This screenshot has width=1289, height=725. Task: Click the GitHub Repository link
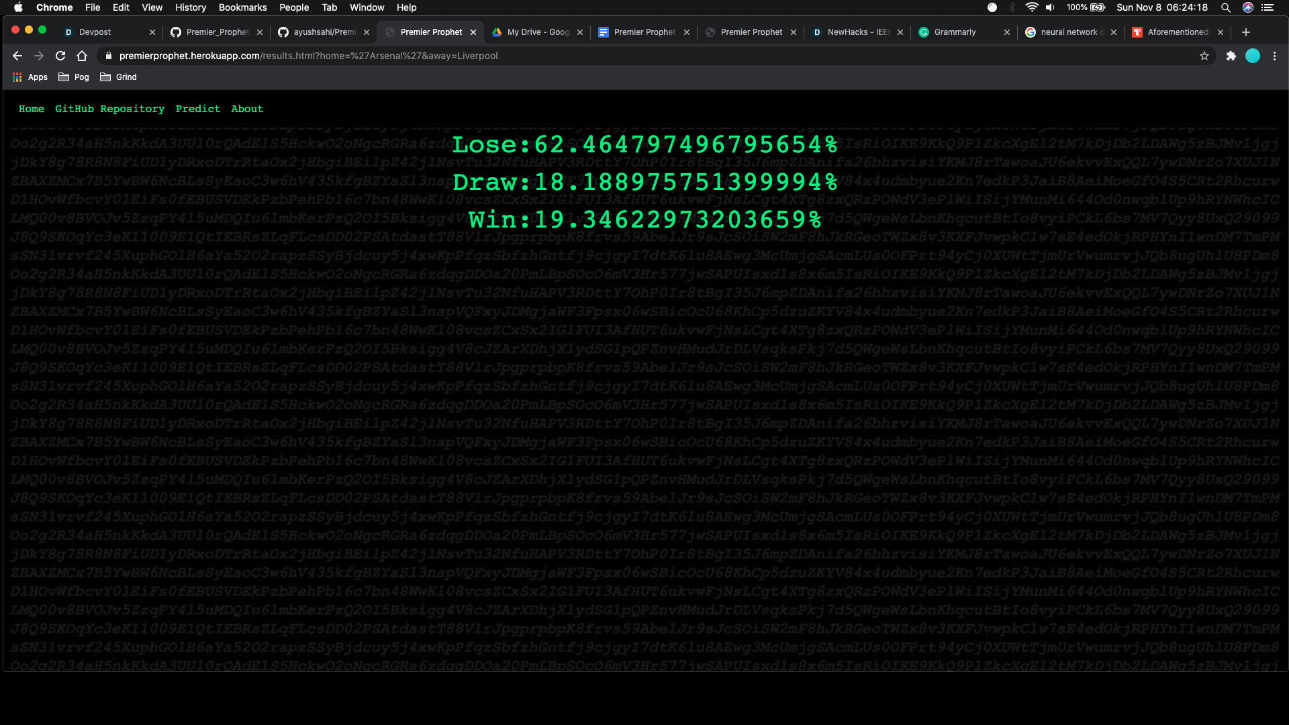tap(109, 109)
